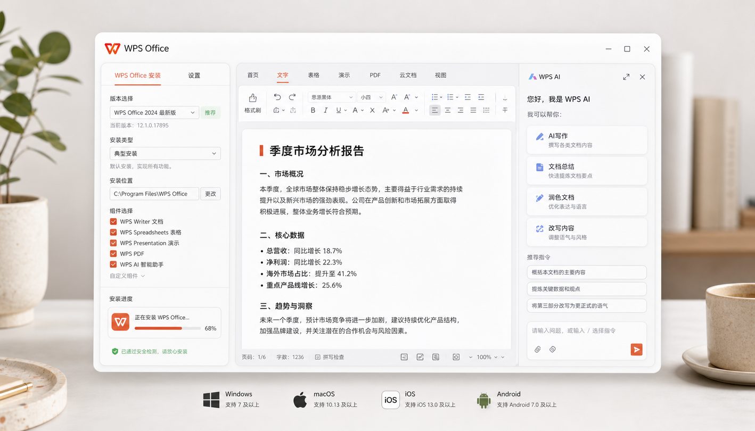
Task: Insert a numbered list
Action: tap(450, 97)
